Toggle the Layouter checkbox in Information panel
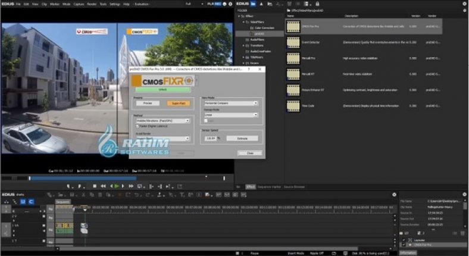This screenshot has width=469, height=256. coord(404,240)
